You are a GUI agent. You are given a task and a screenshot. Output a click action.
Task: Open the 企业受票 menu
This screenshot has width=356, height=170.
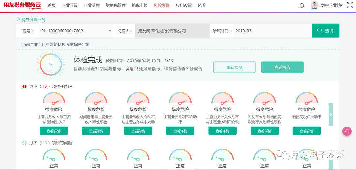tap(92, 6)
